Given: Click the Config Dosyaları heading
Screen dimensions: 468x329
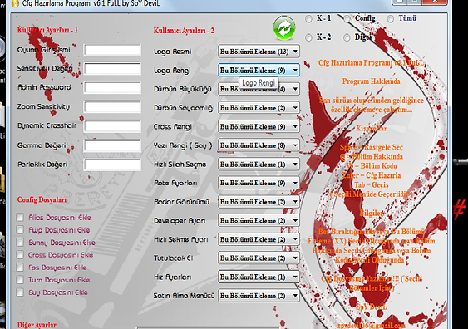Looking at the screenshot, I should coord(42,199).
